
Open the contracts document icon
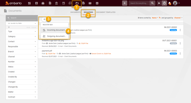tap(84, 3)
